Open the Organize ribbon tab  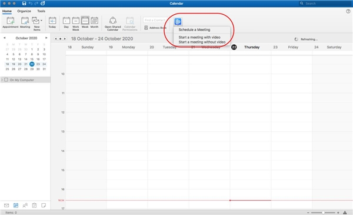pyautogui.click(x=24, y=11)
